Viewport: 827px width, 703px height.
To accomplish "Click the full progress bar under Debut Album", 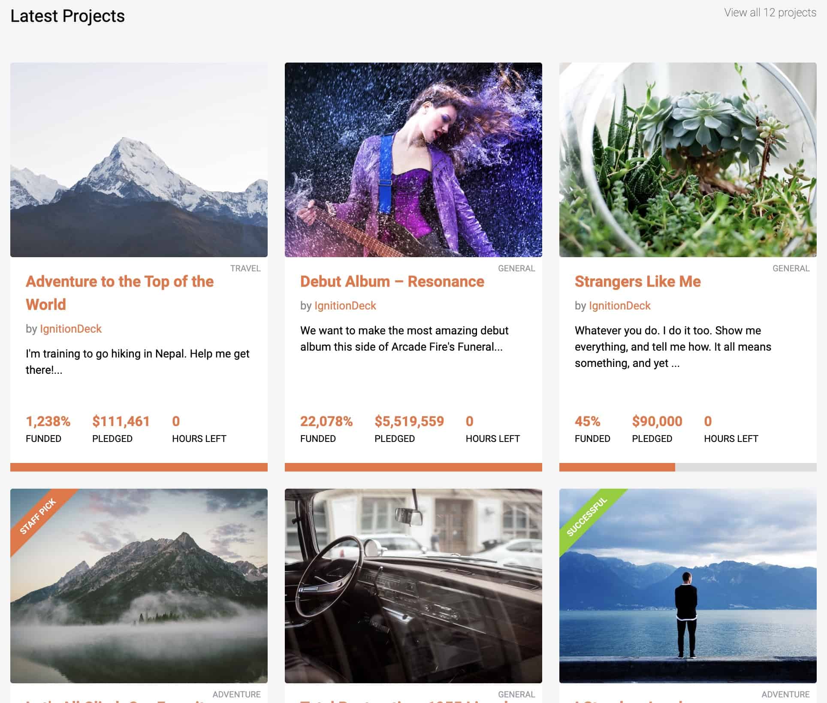I will [413, 467].
